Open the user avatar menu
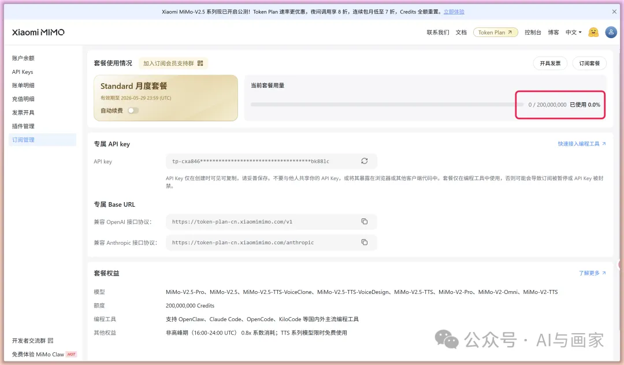Screen dimensions: 624x365 pos(611,32)
